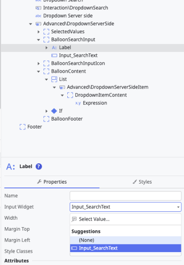Screen dimensions: 184x265
Task: Click the large A: Label icon in the properties header
Action: tap(11, 167)
